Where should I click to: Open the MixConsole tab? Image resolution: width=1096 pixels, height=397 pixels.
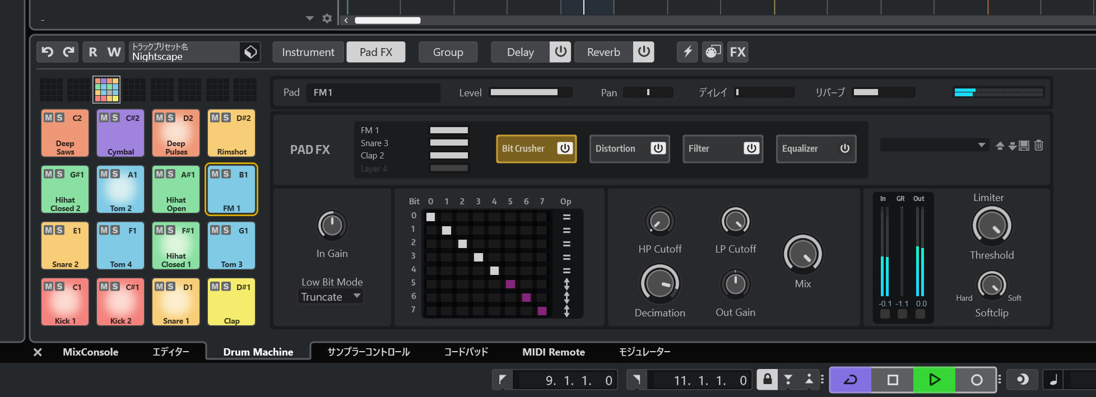pyautogui.click(x=90, y=352)
